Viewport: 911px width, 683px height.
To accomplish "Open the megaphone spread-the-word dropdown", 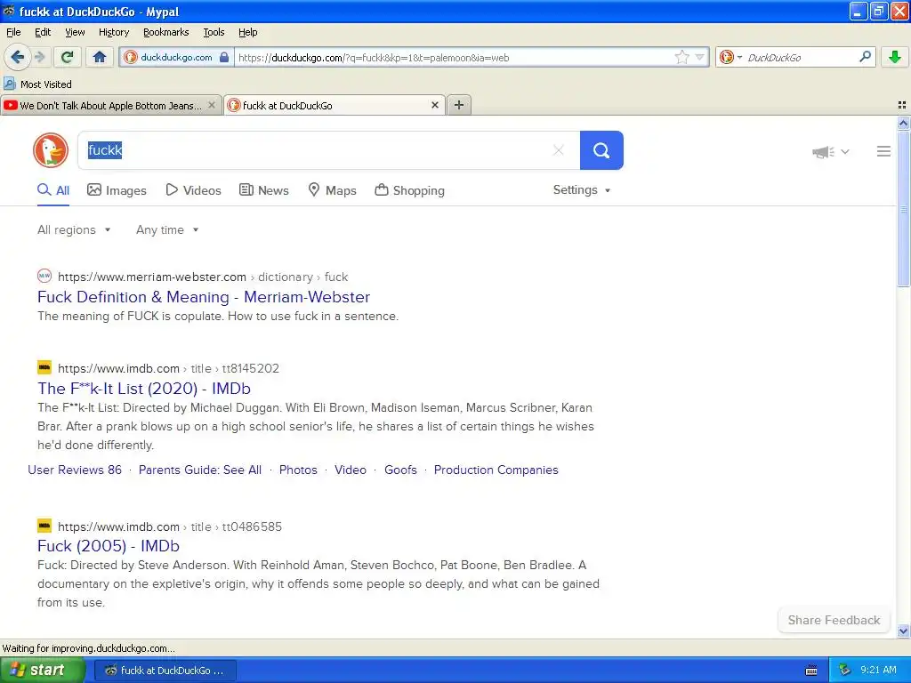I will 831,152.
